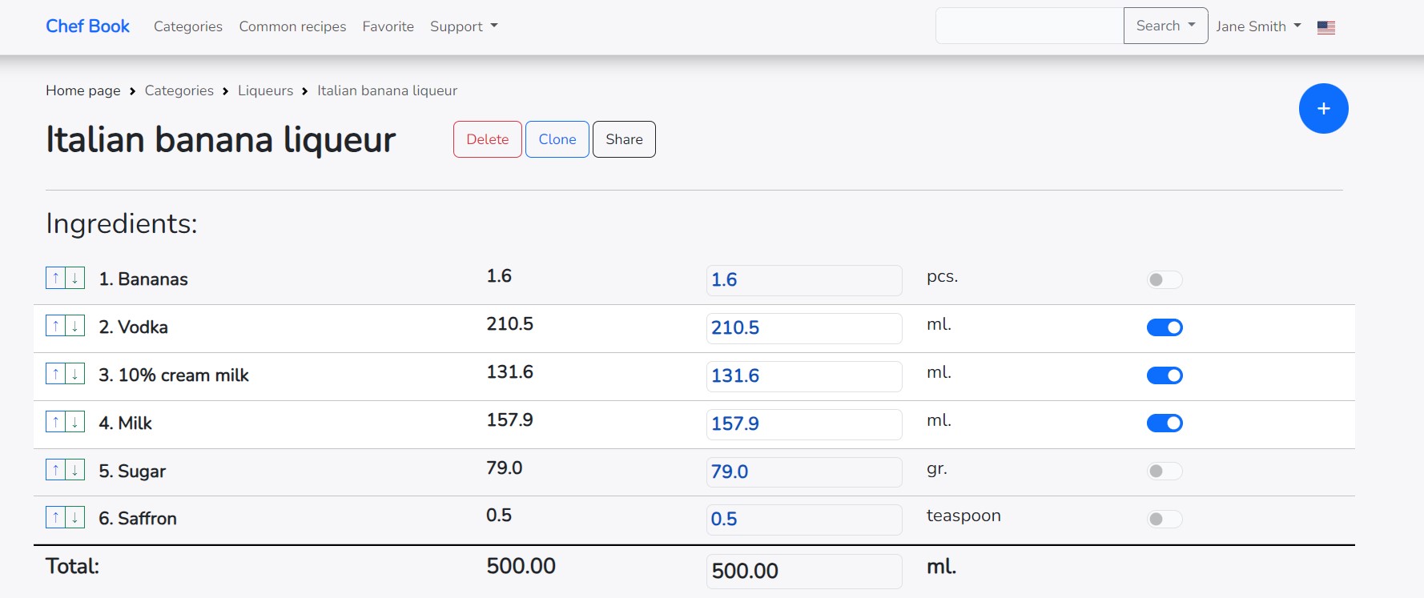The height and width of the screenshot is (598, 1424).
Task: Click up arrow for 10% cream milk
Action: (55, 375)
